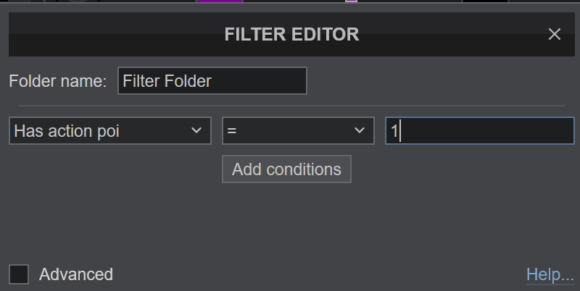The height and width of the screenshot is (291, 580).
Task: Click inside the Folder name input field
Action: [x=212, y=81]
